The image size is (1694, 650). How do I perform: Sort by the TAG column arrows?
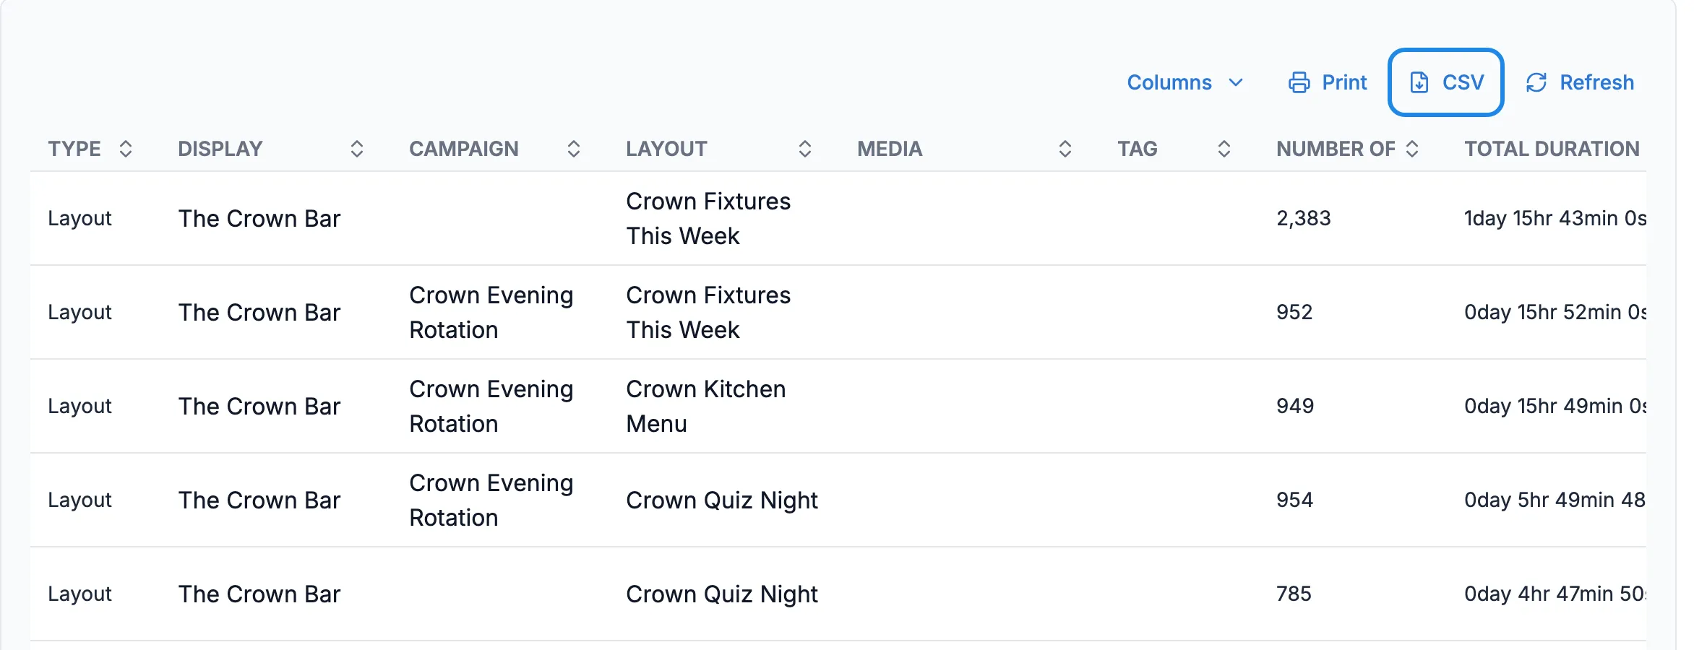pyautogui.click(x=1224, y=149)
